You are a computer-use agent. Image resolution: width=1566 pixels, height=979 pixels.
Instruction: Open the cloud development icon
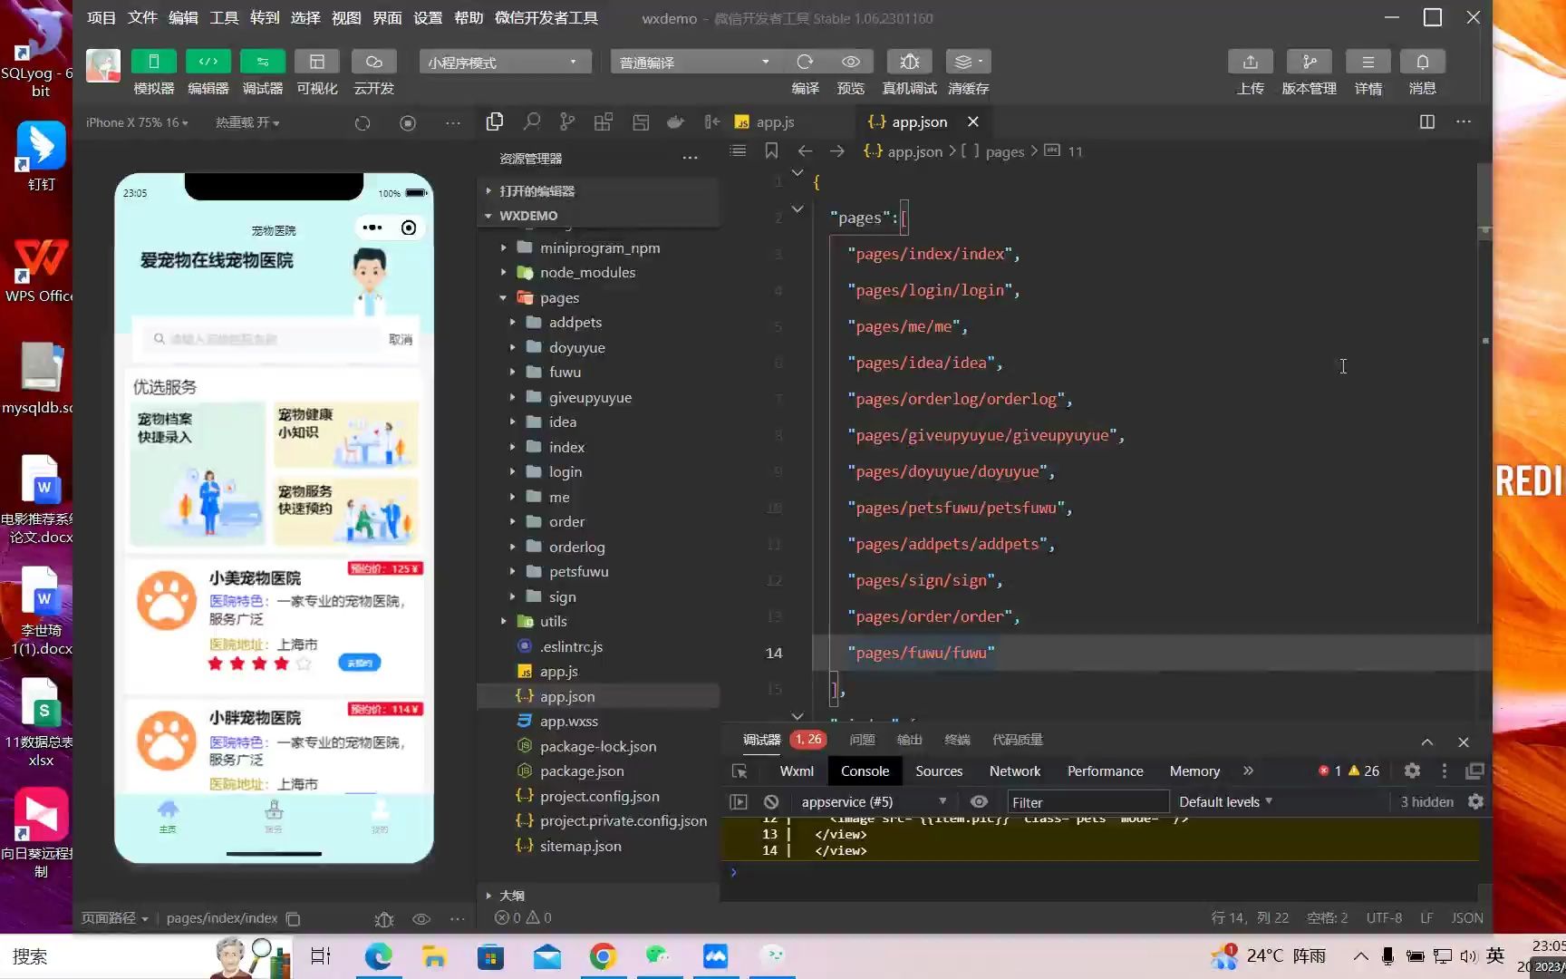pyautogui.click(x=373, y=62)
